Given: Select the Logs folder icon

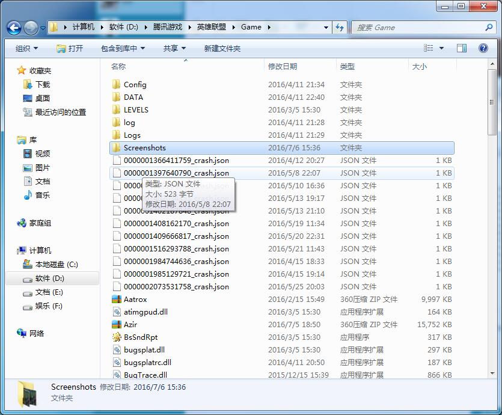Looking at the screenshot, I should tap(116, 135).
